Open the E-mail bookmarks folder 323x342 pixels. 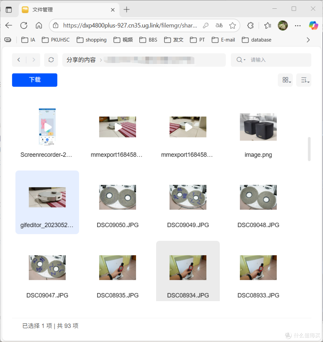tap(223, 40)
